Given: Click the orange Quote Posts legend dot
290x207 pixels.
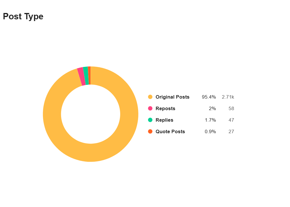Looking at the screenshot, I should 150,131.
